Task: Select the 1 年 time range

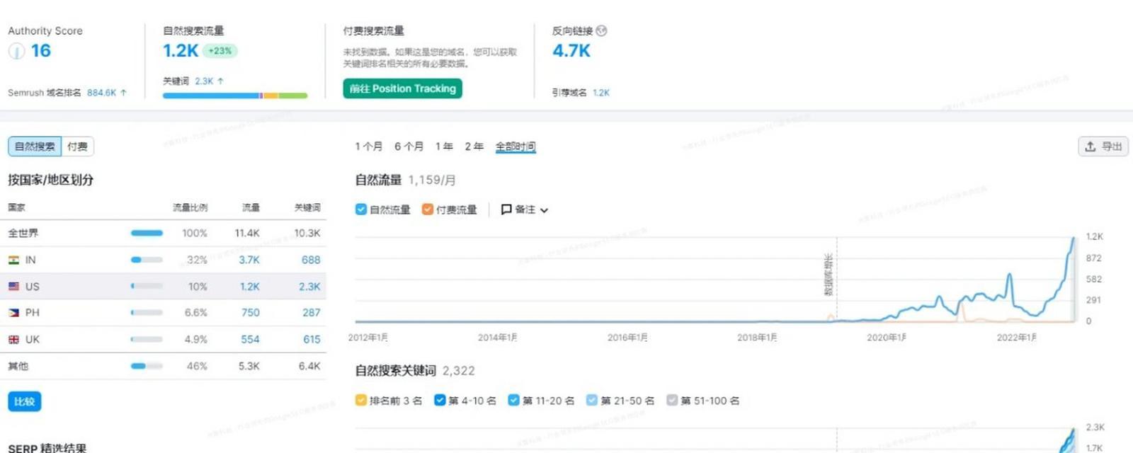Action: (444, 147)
